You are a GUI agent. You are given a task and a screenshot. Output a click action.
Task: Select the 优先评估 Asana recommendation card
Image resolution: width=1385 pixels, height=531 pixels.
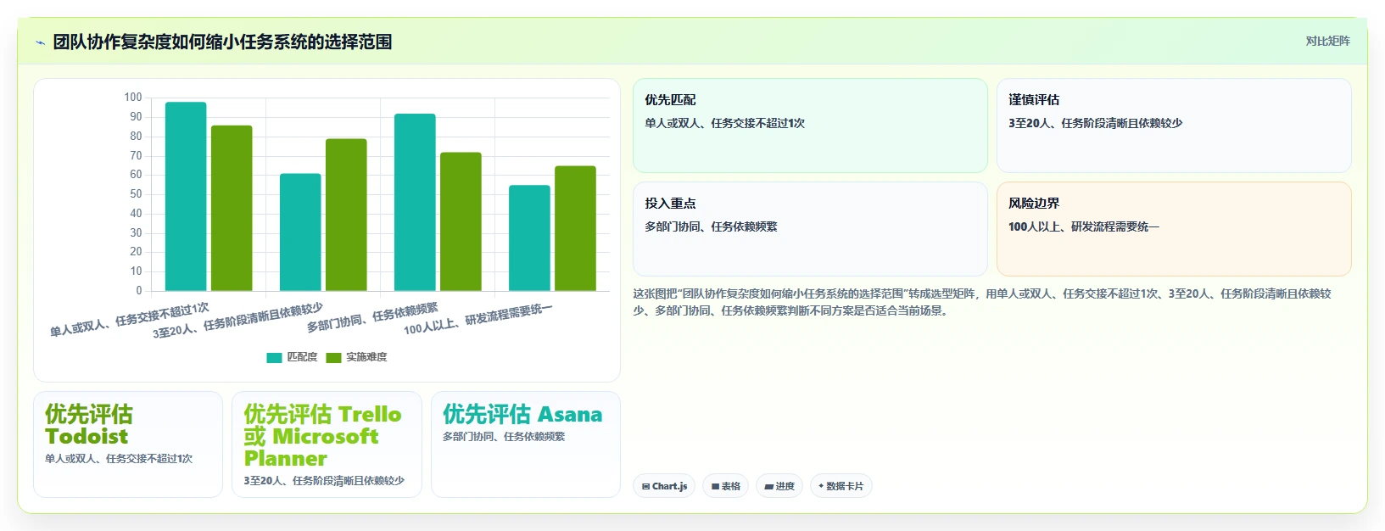[x=526, y=444]
